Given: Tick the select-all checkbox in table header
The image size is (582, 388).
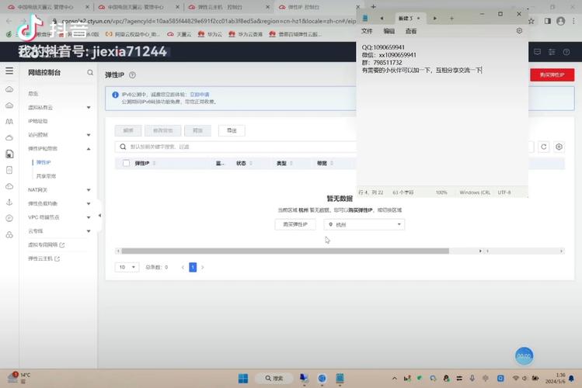Looking at the screenshot, I should point(126,163).
